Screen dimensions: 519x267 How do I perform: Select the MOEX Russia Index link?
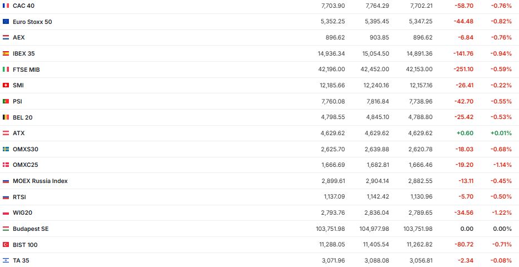coord(40,181)
